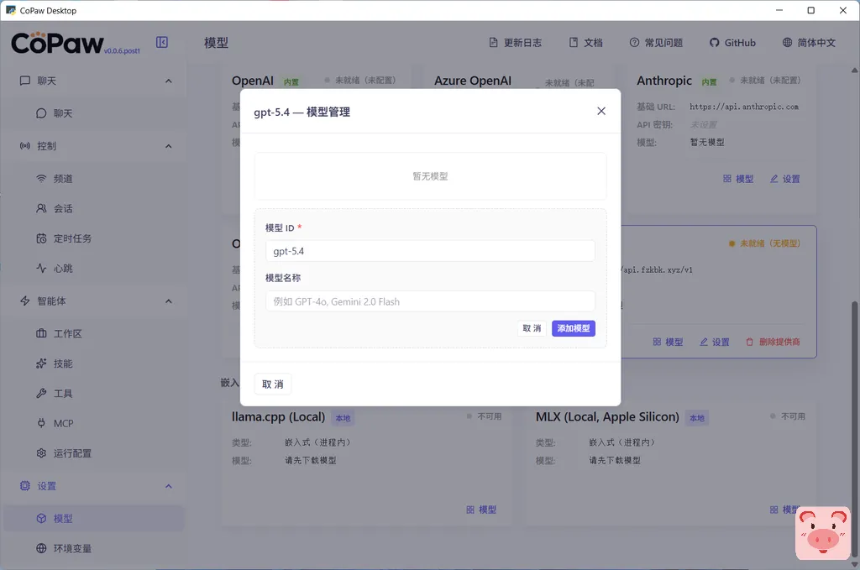Select 模型 in the settings sidebar
This screenshot has width=860, height=570.
tap(94, 519)
